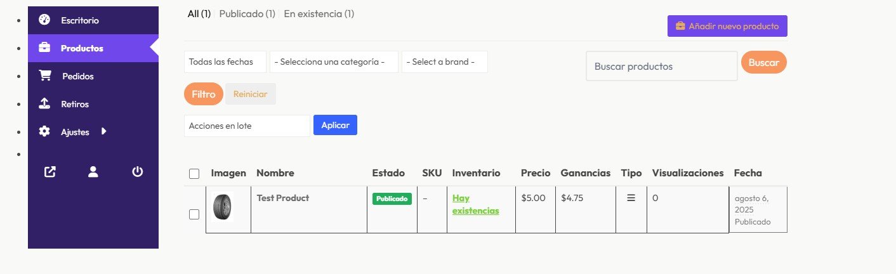Viewport: 896px width, 274px height.
Task: Open the external link icon in sidebar
Action: [49, 171]
